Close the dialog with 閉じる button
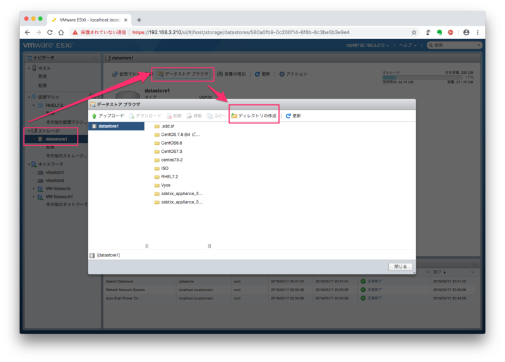This screenshot has width=505, height=362. (400, 267)
